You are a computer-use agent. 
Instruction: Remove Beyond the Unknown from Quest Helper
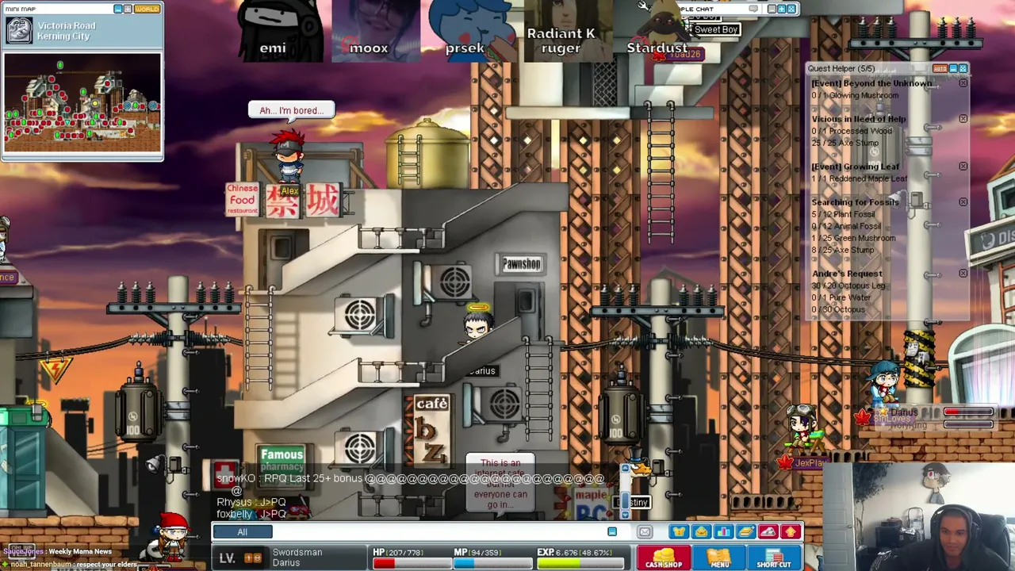pyautogui.click(x=963, y=83)
